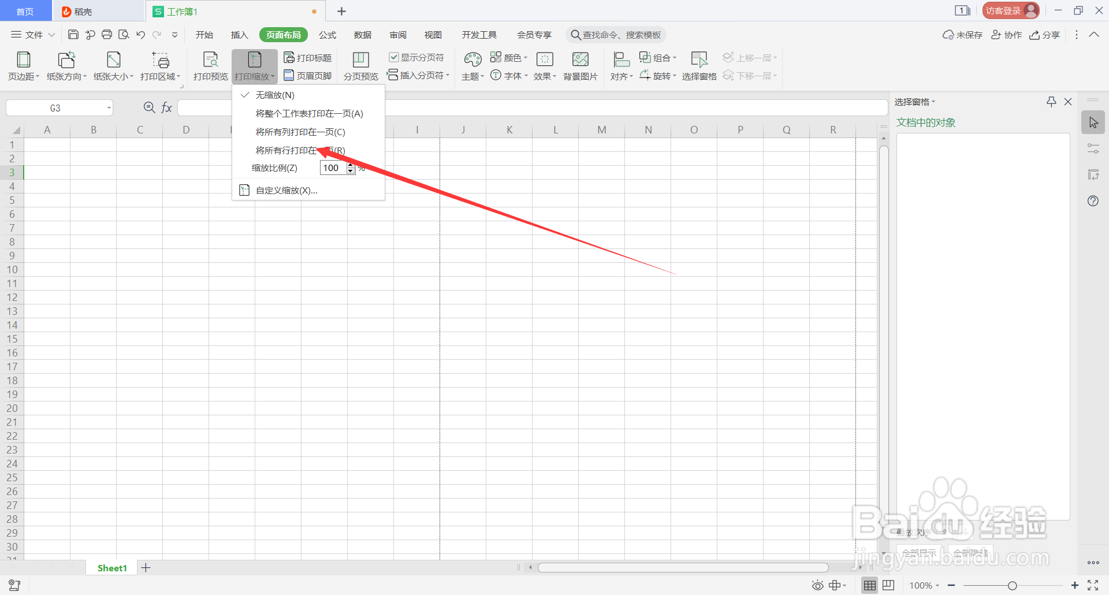Click the 分享 share button
The height and width of the screenshot is (595, 1109).
click(x=1044, y=35)
